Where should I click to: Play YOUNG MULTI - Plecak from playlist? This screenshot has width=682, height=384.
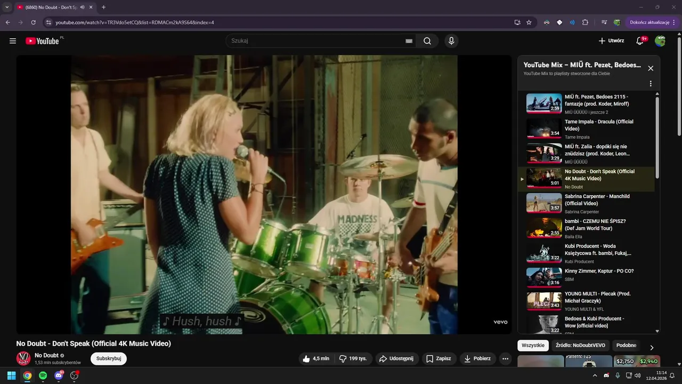point(586,301)
